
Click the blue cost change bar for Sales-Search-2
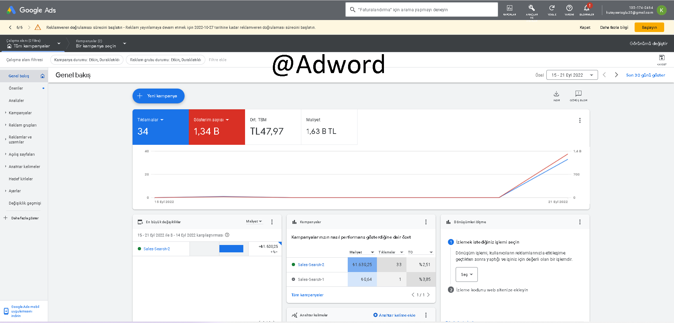231,249
